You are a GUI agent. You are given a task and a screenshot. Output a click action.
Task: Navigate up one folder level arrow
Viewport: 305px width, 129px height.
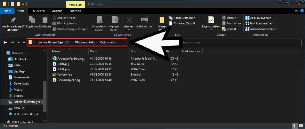point(24,43)
